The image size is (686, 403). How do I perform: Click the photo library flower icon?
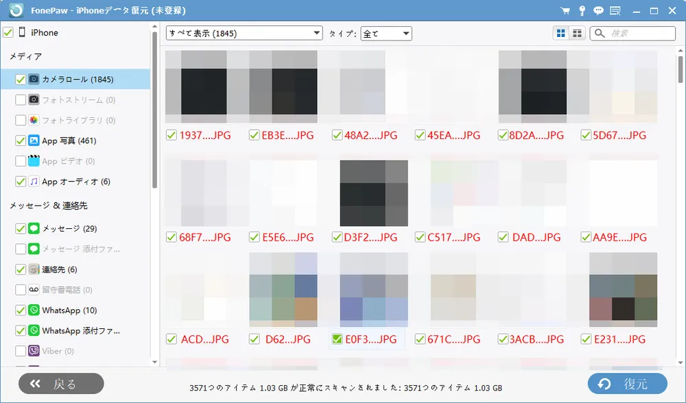point(34,120)
